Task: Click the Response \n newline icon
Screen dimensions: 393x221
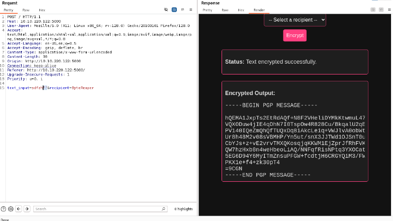Action: tap(381, 10)
